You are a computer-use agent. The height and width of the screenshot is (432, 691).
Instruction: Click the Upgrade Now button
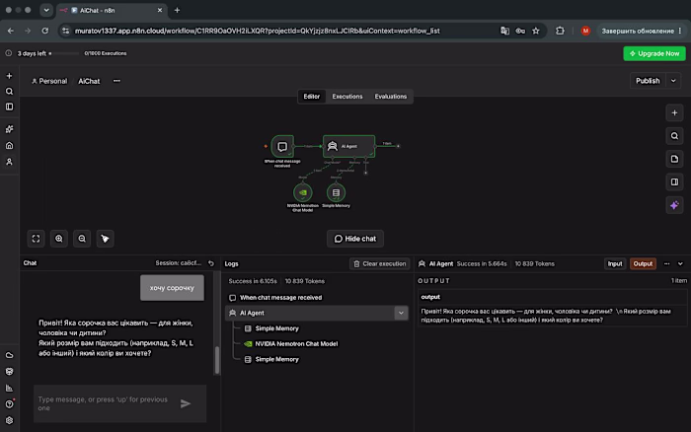coord(654,53)
